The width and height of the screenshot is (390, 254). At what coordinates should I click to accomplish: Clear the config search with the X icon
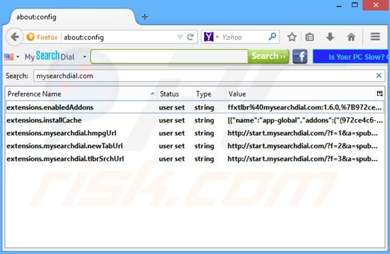[378, 75]
